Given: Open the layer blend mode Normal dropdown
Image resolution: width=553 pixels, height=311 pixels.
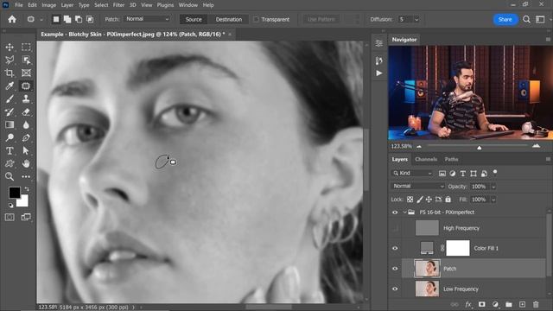Looking at the screenshot, I should [x=417, y=187].
